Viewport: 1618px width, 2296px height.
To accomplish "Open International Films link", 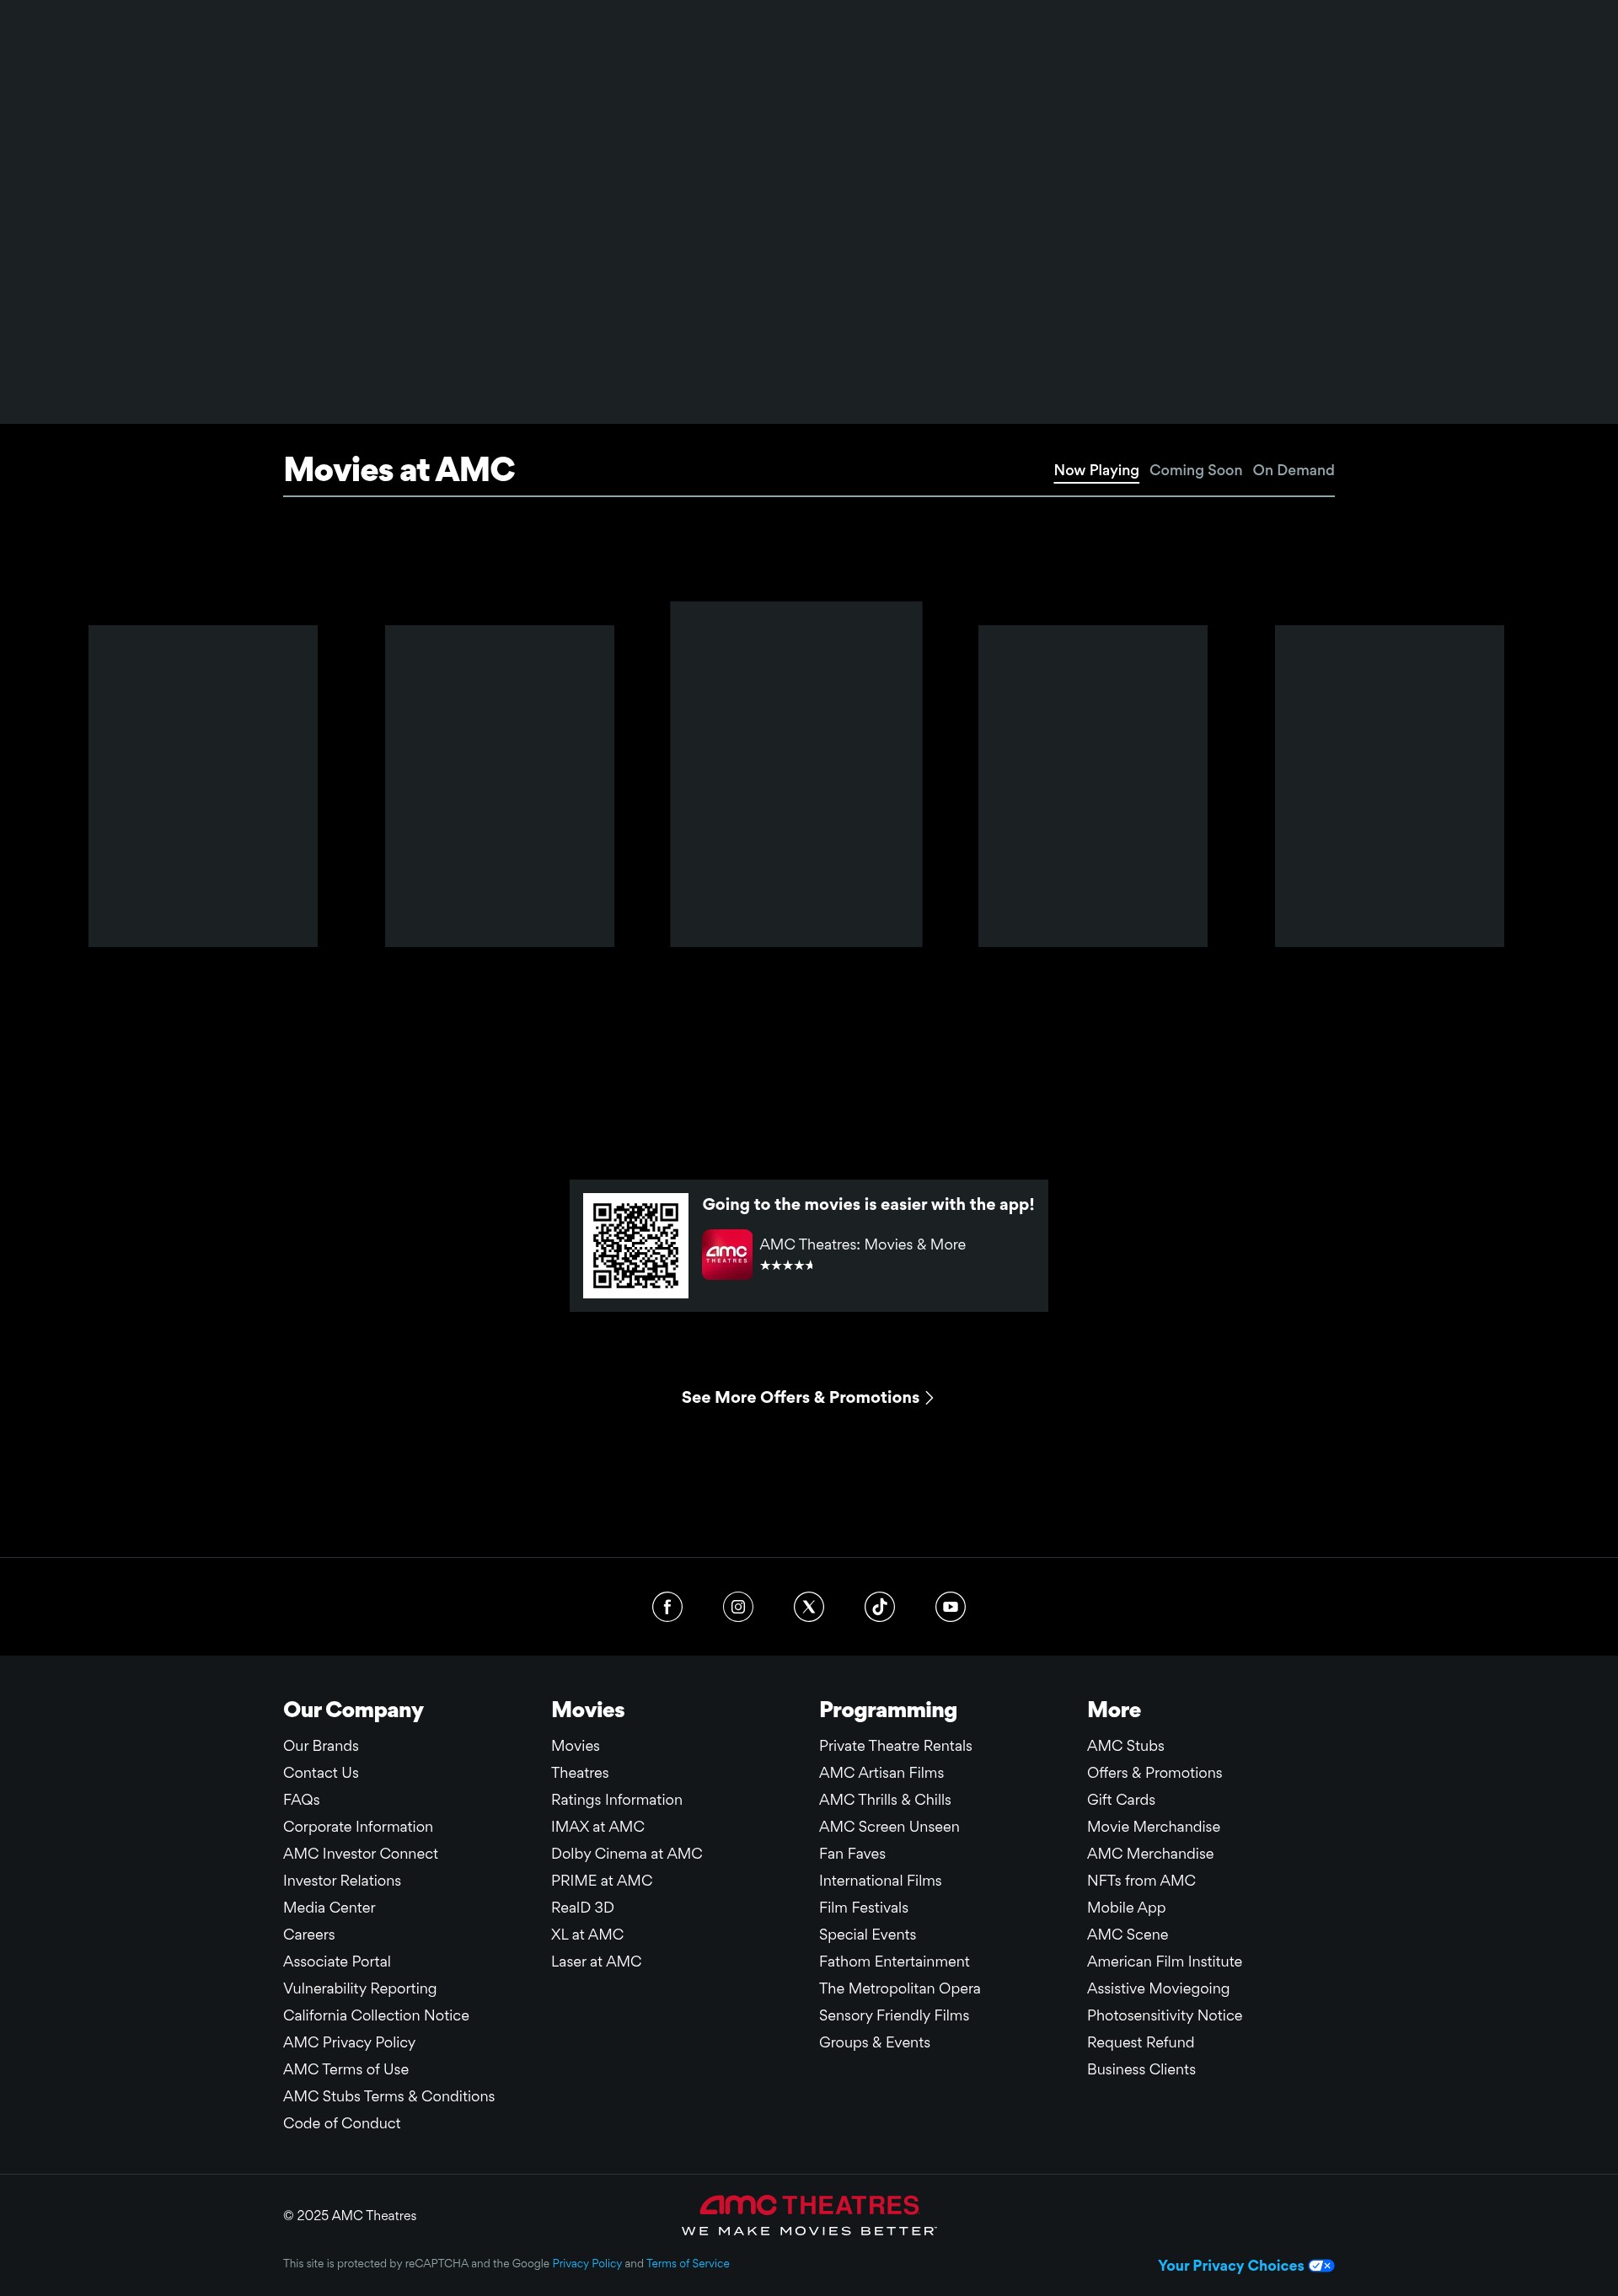I will (880, 1880).
